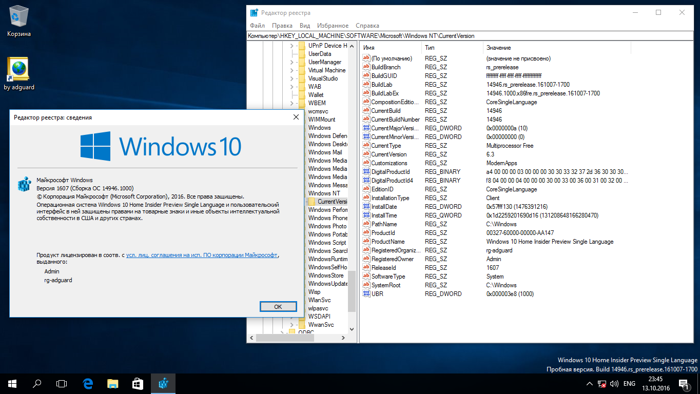
Task: Open the Избранное menu
Action: [333, 26]
